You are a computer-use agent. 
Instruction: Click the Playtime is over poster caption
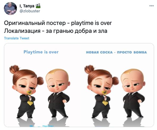click(x=41, y=52)
